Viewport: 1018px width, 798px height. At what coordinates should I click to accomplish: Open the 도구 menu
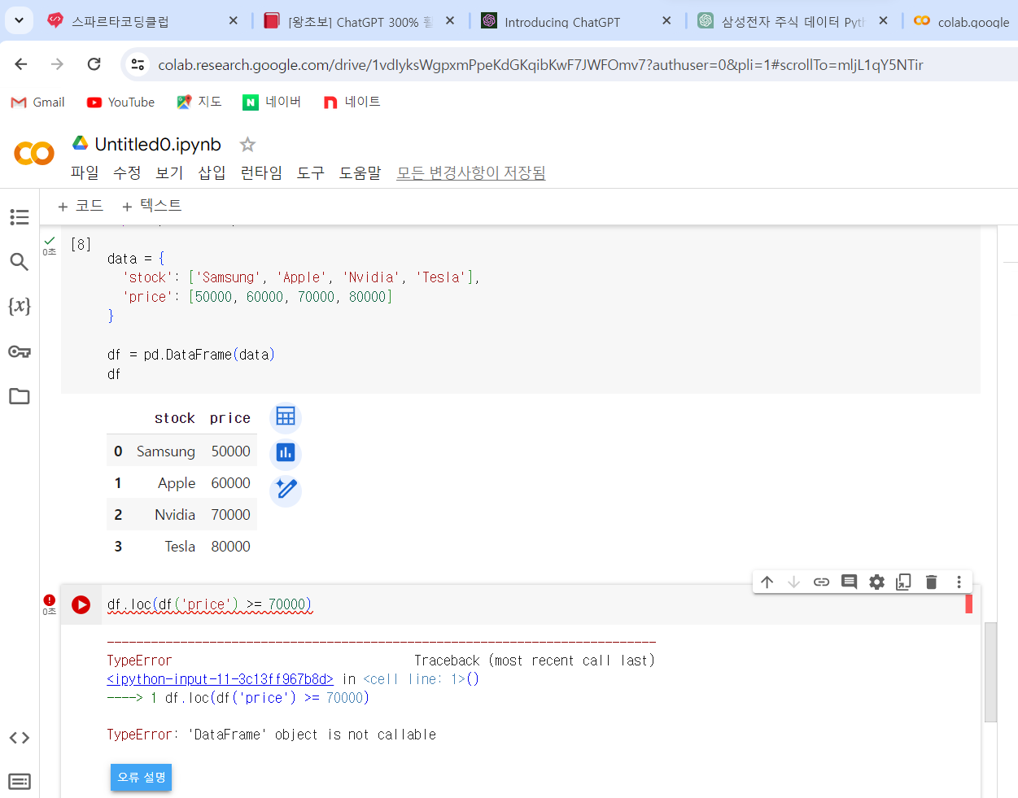[x=310, y=172]
